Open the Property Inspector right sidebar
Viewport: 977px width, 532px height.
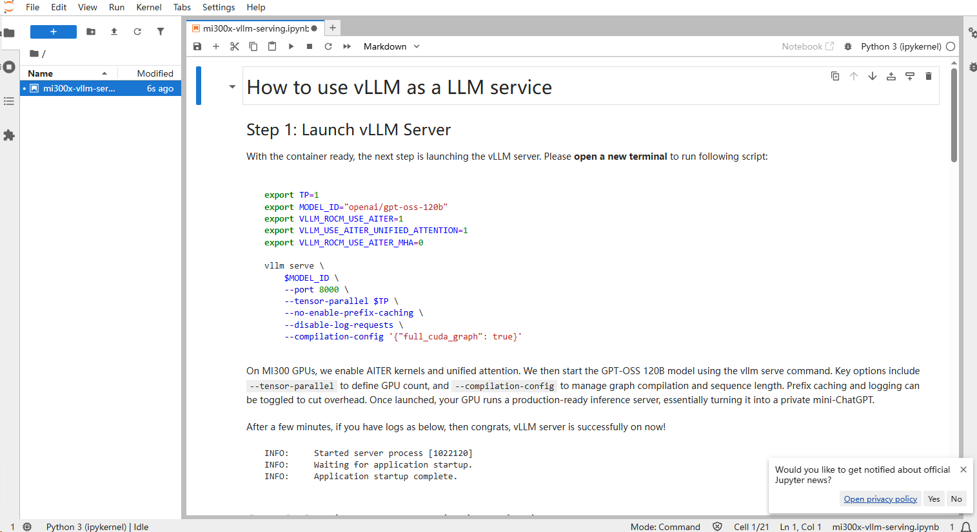coord(972,33)
